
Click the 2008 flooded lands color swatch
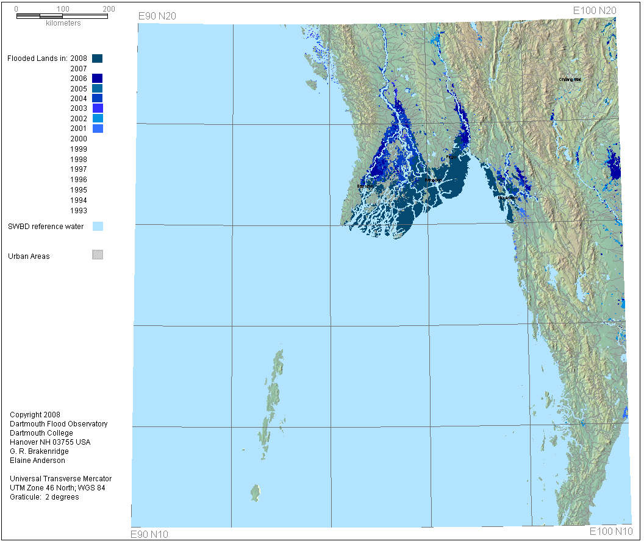pos(98,58)
